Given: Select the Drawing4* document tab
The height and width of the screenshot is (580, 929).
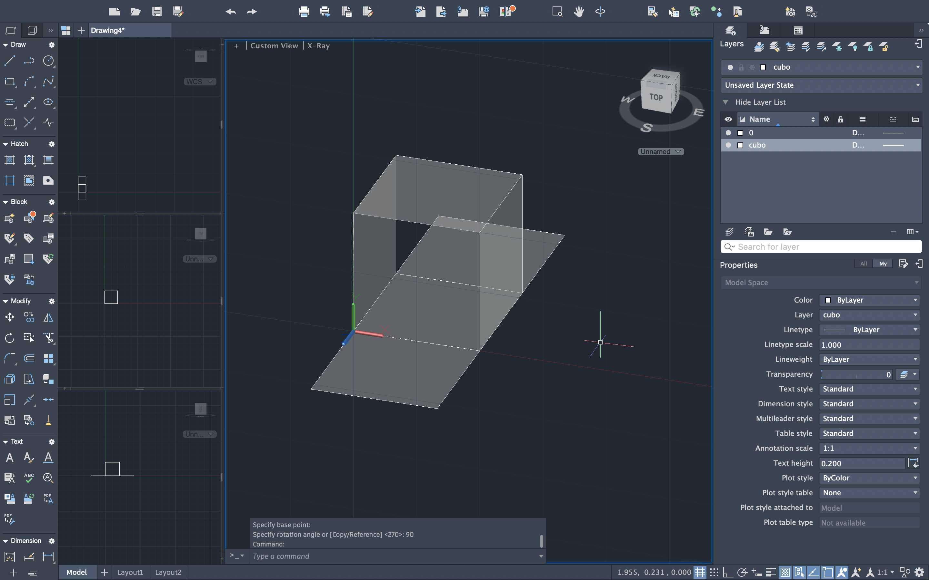Looking at the screenshot, I should [x=131, y=30].
